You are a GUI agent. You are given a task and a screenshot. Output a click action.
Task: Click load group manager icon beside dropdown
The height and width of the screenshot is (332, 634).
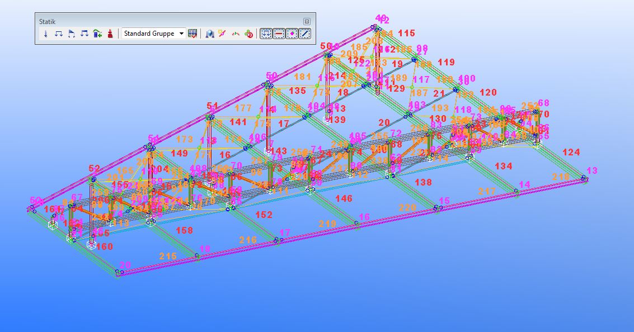(x=193, y=34)
